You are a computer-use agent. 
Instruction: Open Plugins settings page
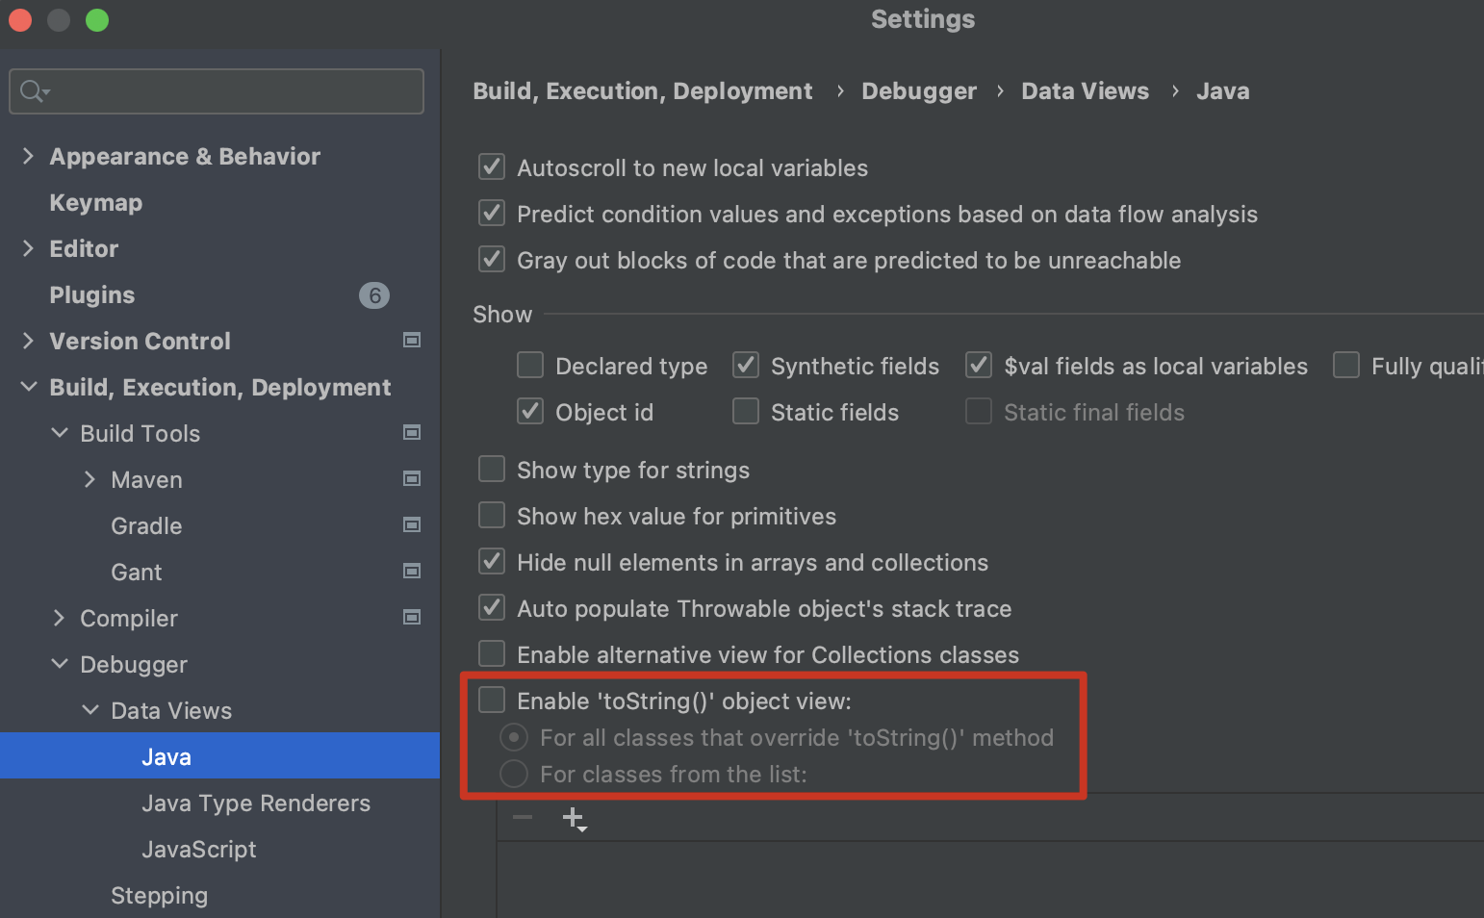[x=92, y=295]
